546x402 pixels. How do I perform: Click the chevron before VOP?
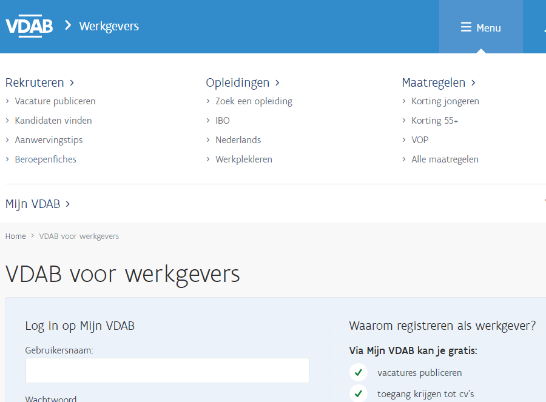(404, 139)
